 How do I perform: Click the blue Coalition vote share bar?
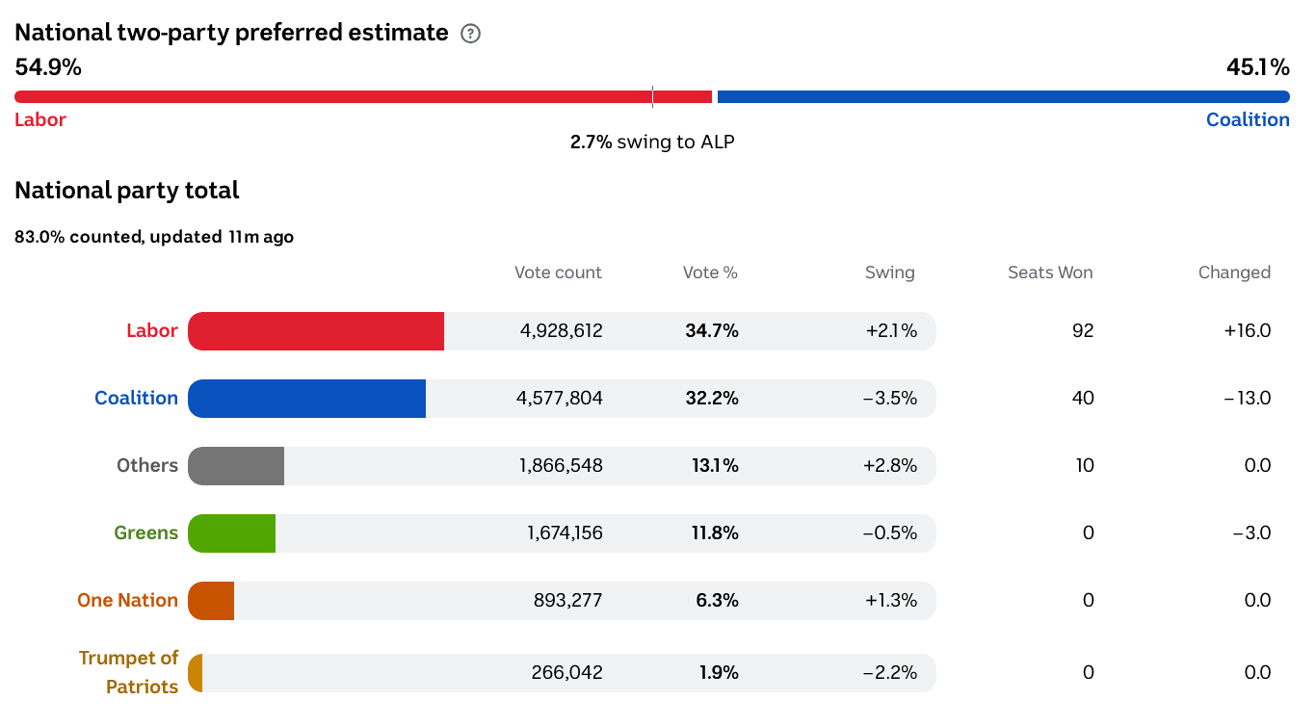coord(306,399)
